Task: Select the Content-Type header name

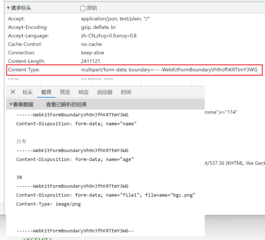Action: pos(24,70)
